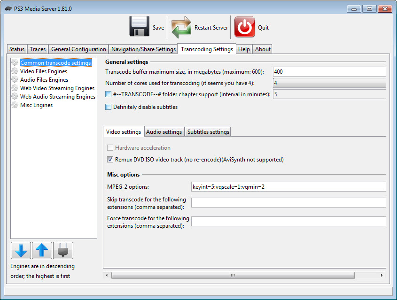Click the Restart Server arrows icon

pos(181,27)
